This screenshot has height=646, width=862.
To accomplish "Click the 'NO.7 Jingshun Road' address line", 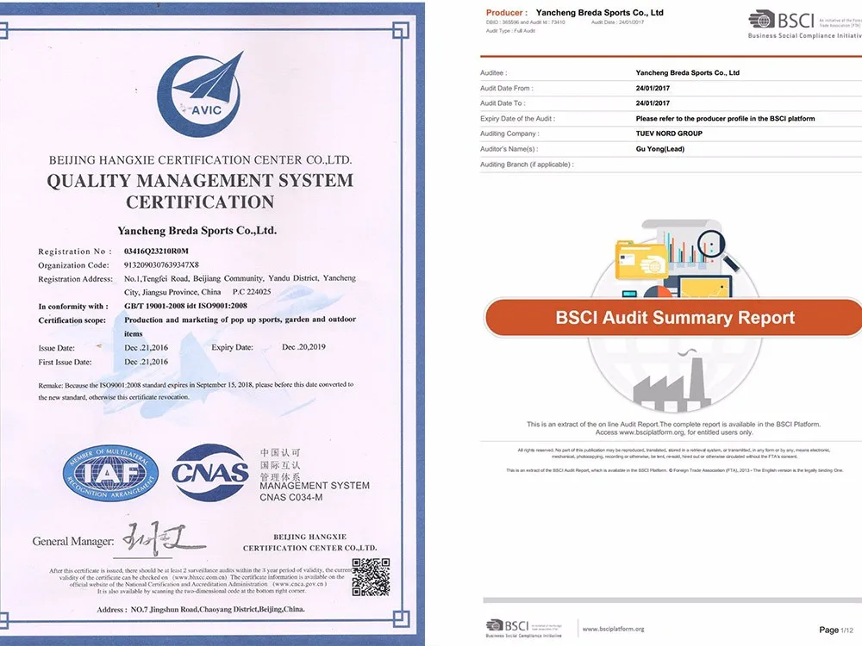I will point(201,609).
